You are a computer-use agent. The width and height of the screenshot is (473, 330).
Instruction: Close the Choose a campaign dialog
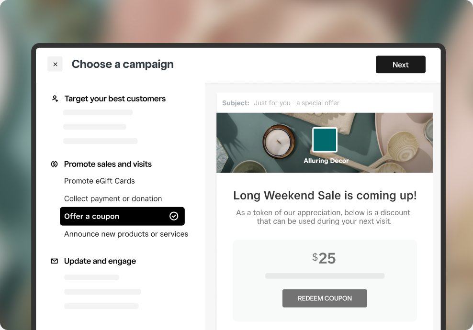tap(55, 64)
